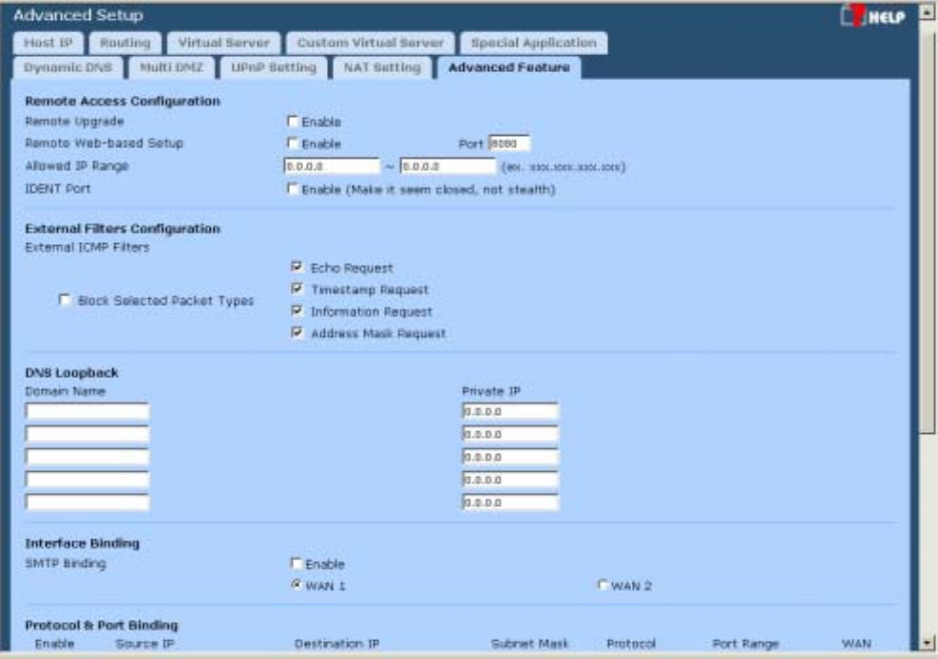Click the Interface Binding heading
Screen dimensions: 938x659
click(x=82, y=543)
